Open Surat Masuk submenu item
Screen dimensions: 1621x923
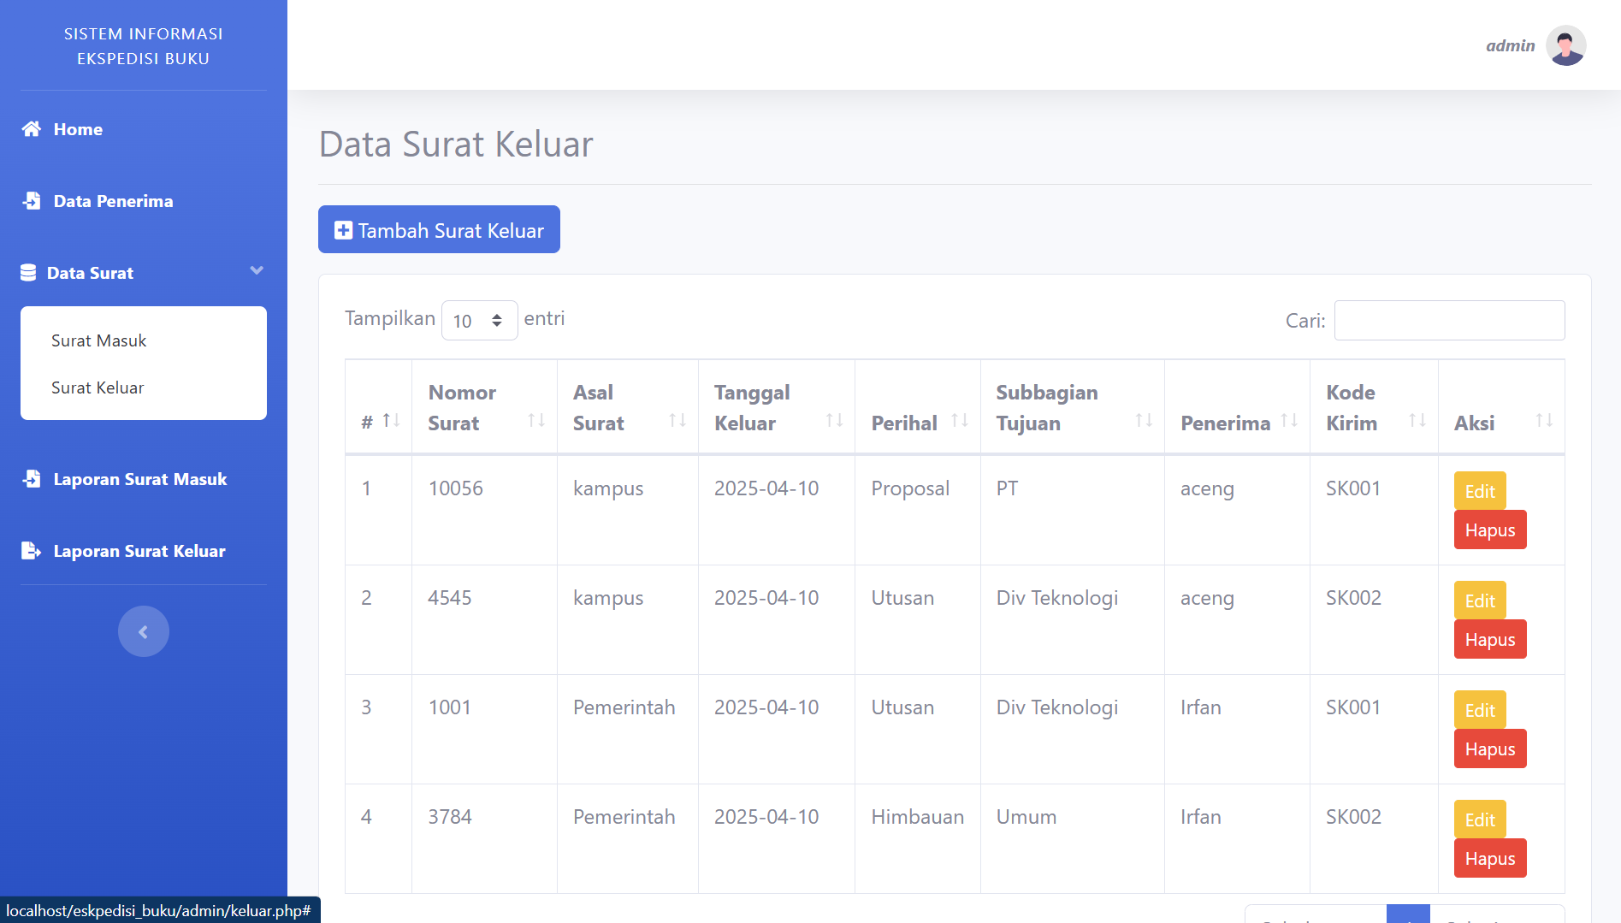click(99, 340)
